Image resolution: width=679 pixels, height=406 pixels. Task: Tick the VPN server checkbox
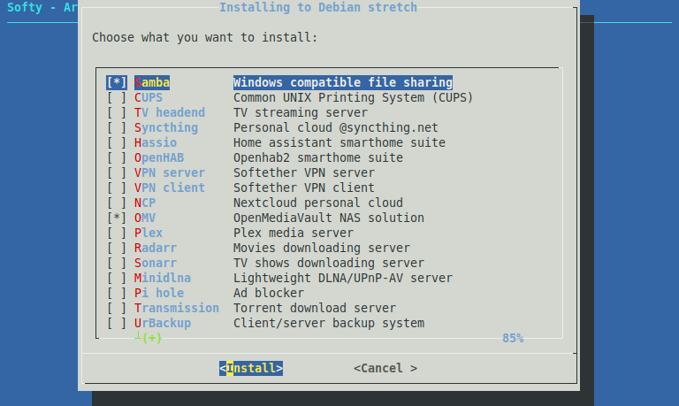coord(117,172)
